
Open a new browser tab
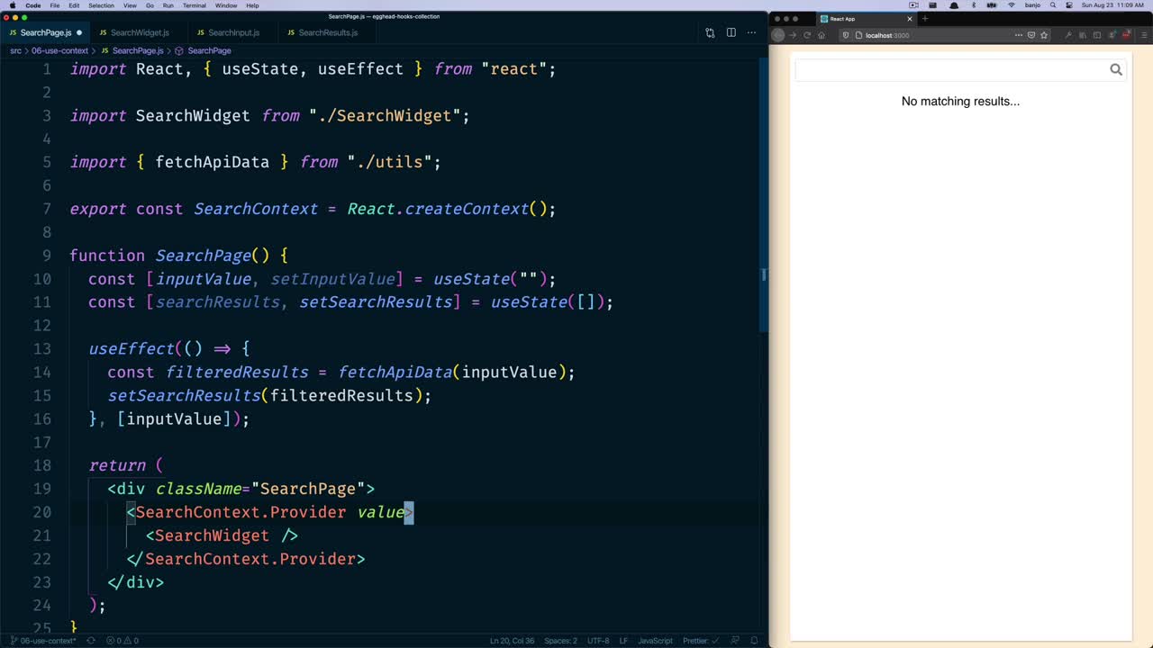pos(924,19)
